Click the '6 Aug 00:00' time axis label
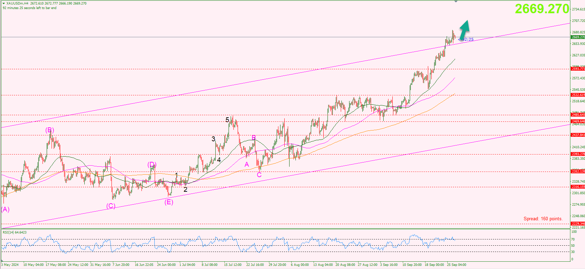The width and height of the screenshot is (585, 269). (x=300, y=265)
